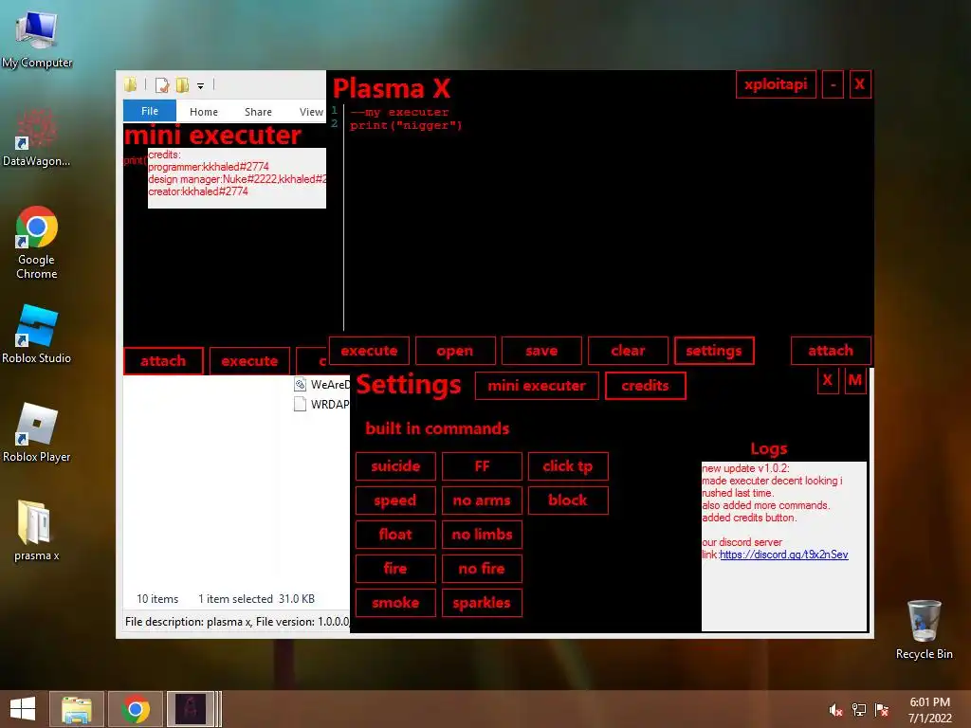Open mini executer from Settings panel
This screenshot has height=728, width=971.
[x=537, y=386]
